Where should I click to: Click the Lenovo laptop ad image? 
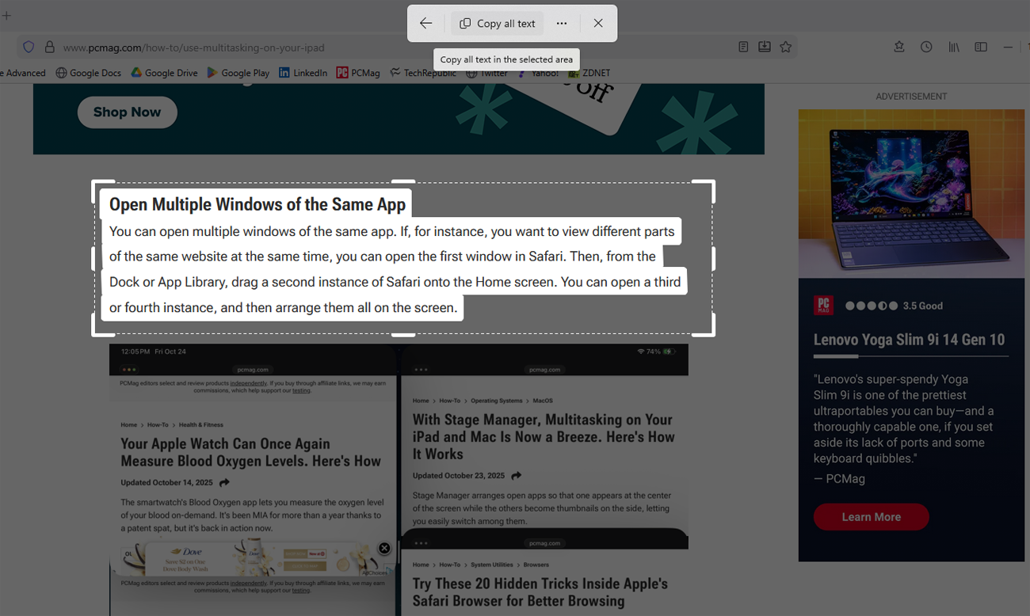point(911,193)
